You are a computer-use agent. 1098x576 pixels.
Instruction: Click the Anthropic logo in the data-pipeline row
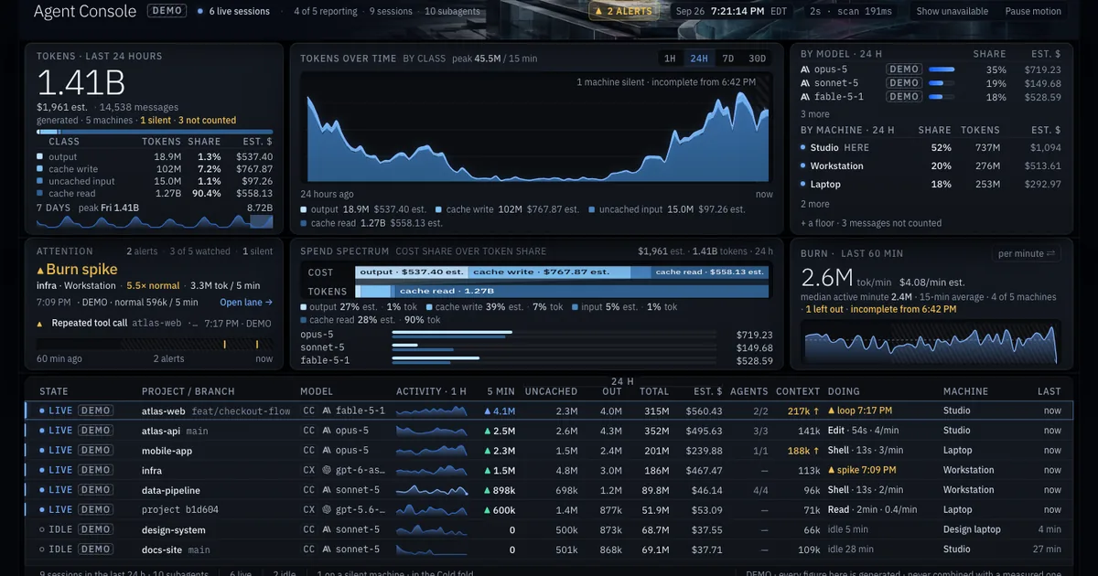327,490
